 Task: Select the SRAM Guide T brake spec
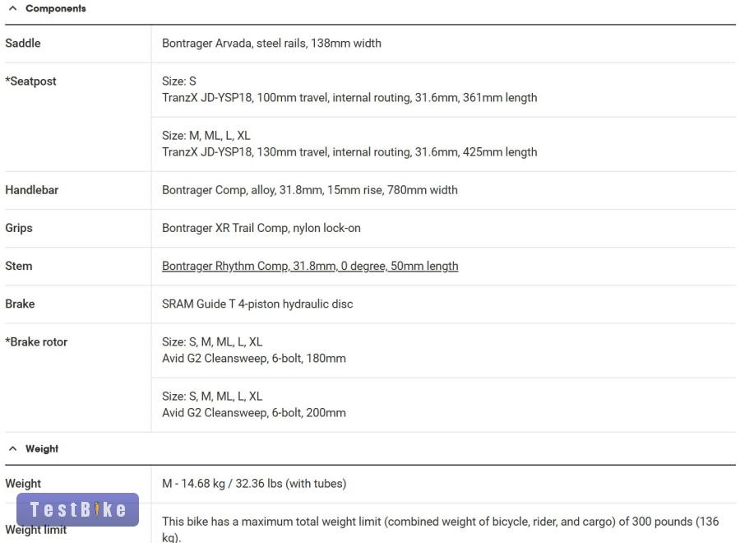click(x=257, y=304)
